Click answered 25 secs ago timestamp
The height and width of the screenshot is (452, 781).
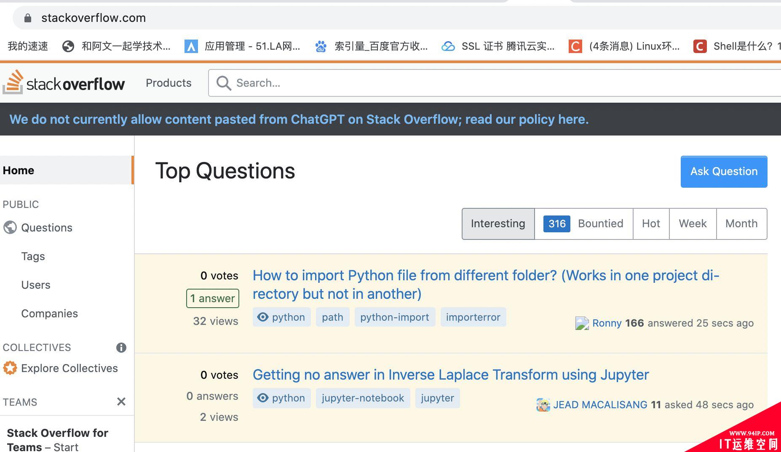pos(701,323)
